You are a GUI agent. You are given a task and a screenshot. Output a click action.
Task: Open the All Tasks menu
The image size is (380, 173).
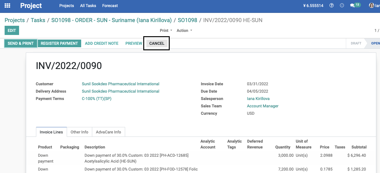click(x=88, y=6)
